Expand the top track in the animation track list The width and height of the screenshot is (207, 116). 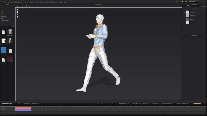pyautogui.click(x=1, y=108)
